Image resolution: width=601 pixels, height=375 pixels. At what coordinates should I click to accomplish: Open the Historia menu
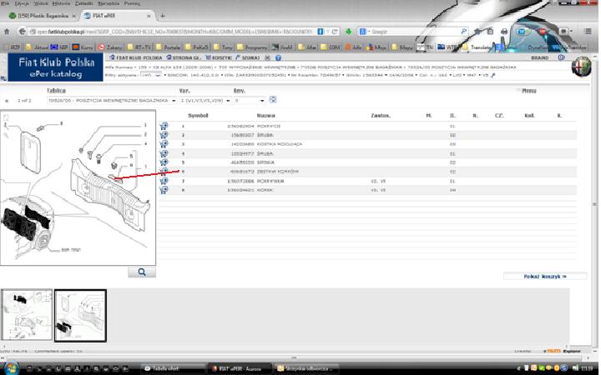tap(61, 3)
